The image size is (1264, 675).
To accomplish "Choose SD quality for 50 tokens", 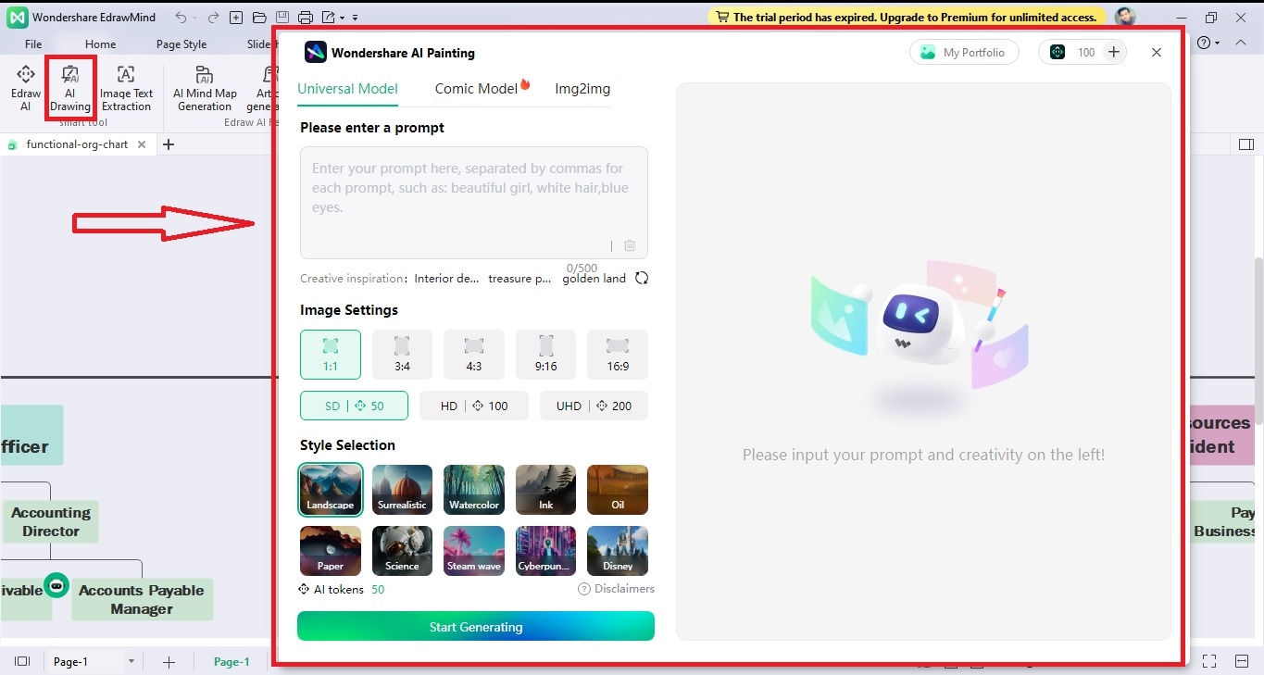I will [354, 406].
